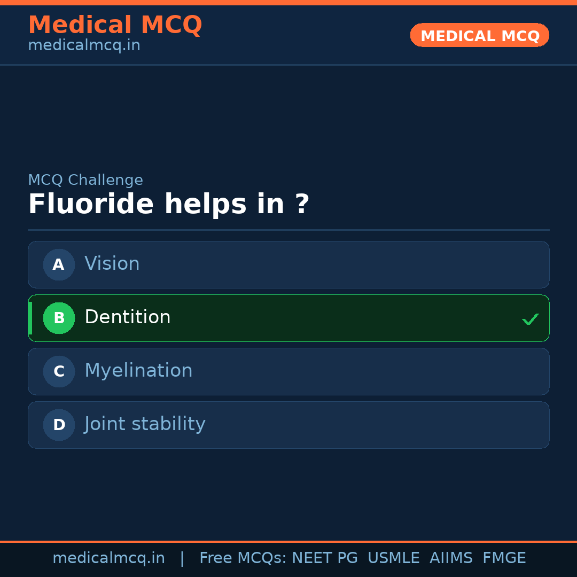The height and width of the screenshot is (577, 577).
Task: Open medicalmcq.in link below the header title
Action: coord(84,45)
